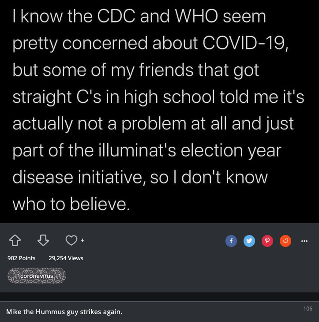Pin the post to Pinterest

267,241
